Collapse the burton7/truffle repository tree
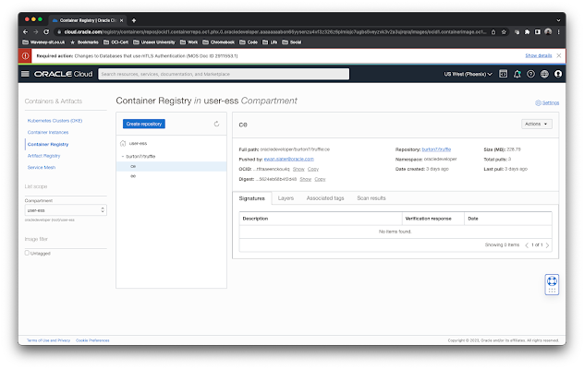 pyautogui.click(x=123, y=156)
